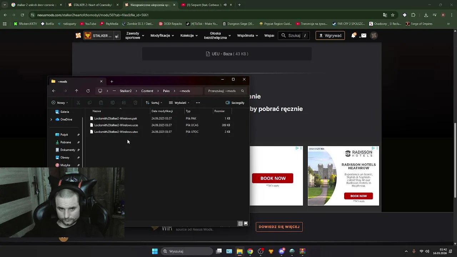Open Kolekcje menu on Nexus Mods

[x=189, y=36]
